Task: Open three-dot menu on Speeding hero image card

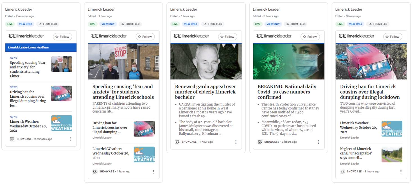Action: (153, 172)
